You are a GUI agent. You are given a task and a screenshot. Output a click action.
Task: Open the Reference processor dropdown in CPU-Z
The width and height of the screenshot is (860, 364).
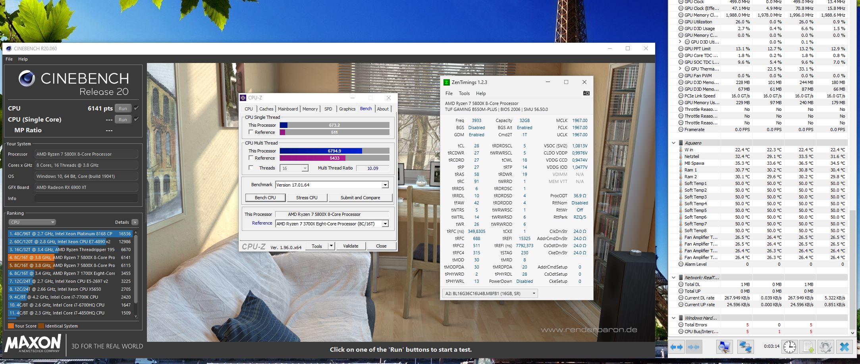385,224
